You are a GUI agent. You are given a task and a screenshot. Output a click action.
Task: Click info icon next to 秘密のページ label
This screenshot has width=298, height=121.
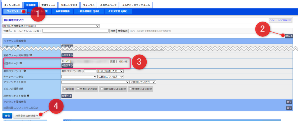[21, 63]
